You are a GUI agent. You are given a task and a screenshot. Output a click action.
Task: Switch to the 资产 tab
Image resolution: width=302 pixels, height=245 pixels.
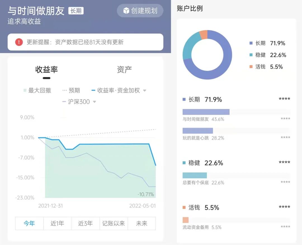124,70
